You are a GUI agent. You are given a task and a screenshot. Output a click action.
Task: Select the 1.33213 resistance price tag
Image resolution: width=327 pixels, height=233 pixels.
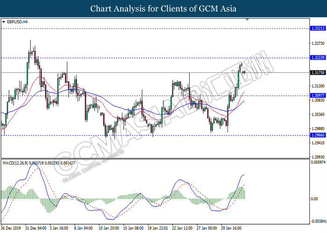coord(318,28)
